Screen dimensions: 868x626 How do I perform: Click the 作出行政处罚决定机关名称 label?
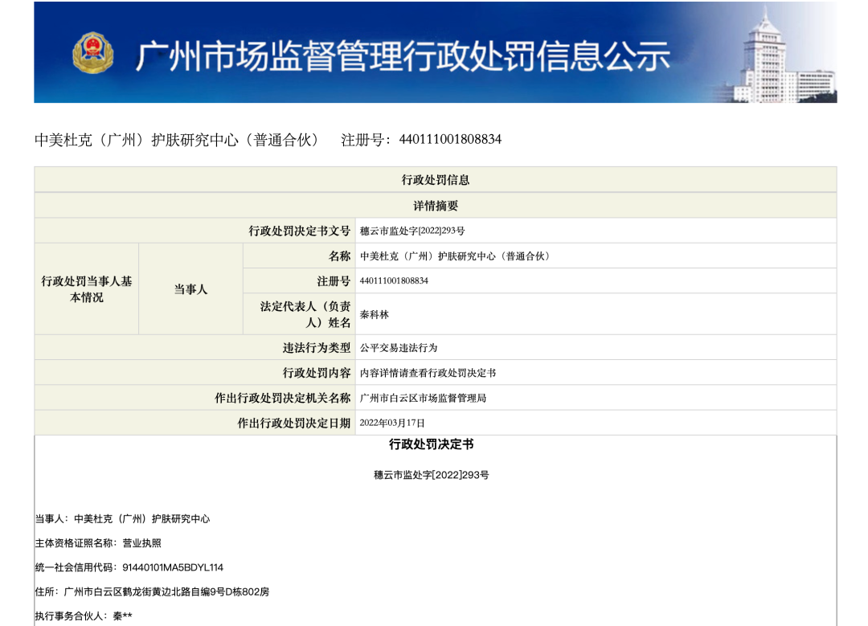click(194, 398)
